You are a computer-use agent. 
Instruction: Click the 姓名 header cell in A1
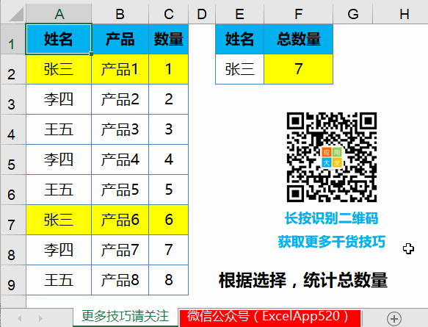click(59, 39)
